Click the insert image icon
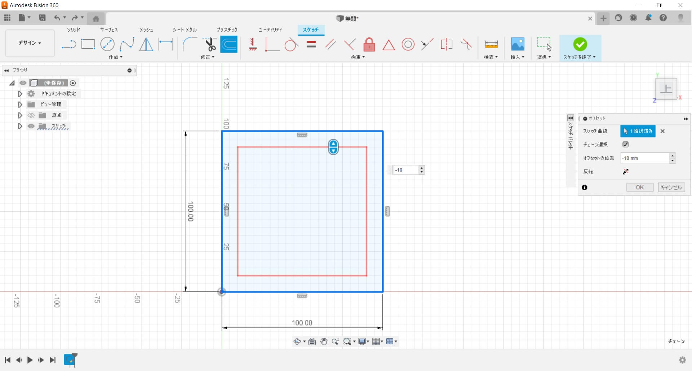Screen dimensions: 692x371 tap(518, 45)
